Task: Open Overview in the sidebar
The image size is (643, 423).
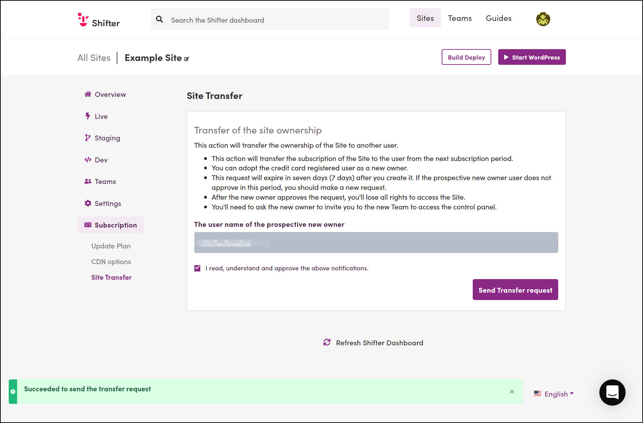Action: tap(105, 94)
